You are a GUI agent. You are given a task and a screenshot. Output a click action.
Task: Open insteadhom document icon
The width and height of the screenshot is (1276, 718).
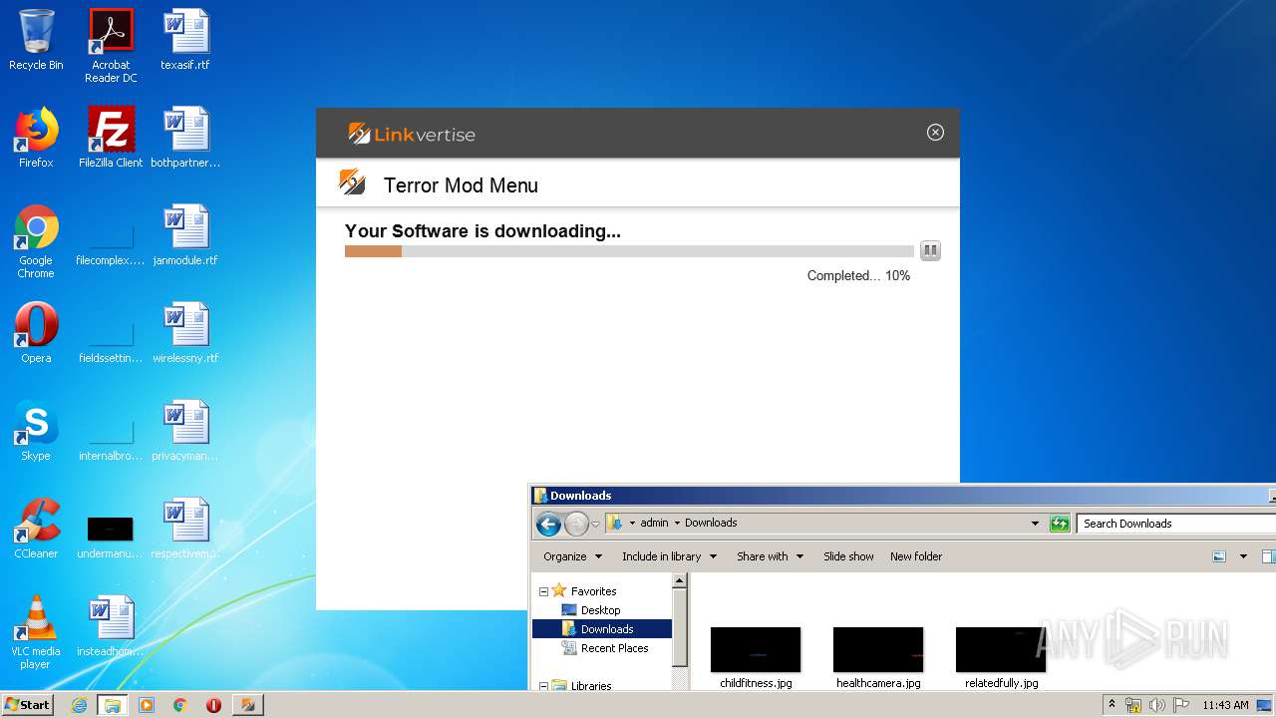click(111, 626)
